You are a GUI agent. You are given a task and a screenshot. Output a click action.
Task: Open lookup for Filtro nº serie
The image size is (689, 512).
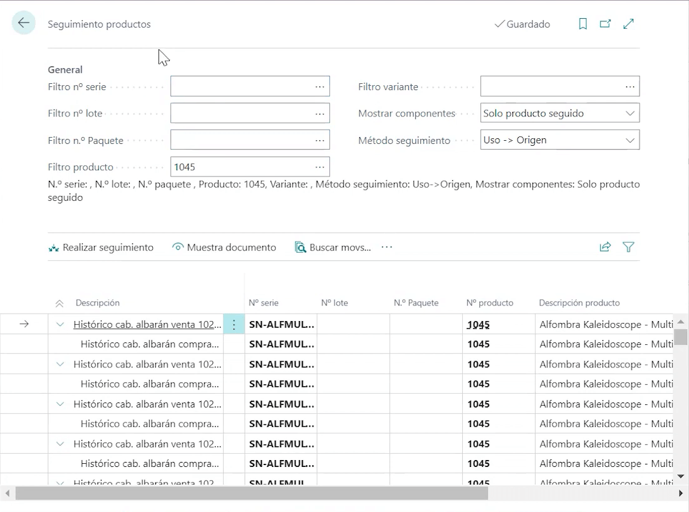pos(319,86)
